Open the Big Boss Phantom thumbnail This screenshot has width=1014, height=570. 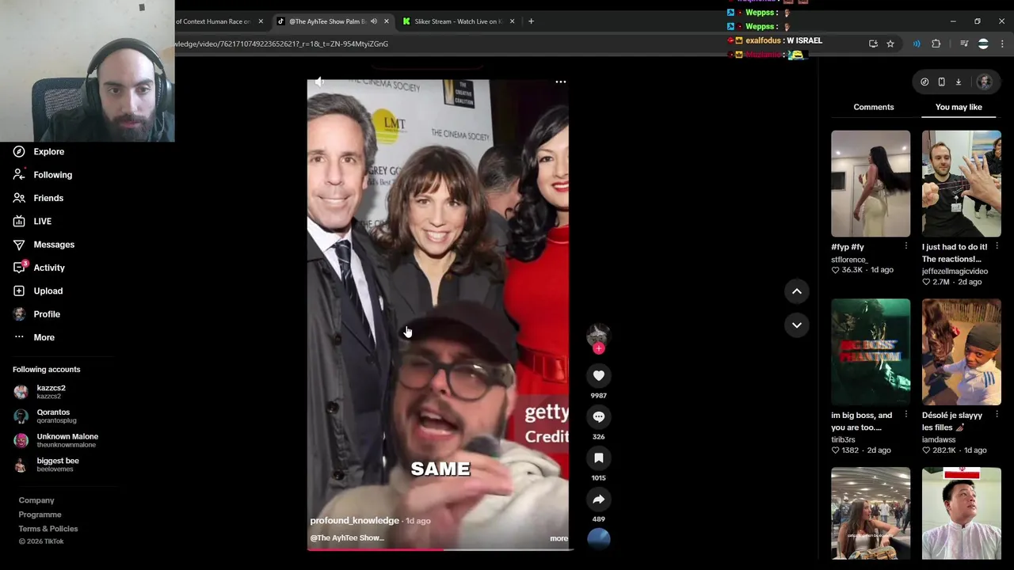click(871, 351)
